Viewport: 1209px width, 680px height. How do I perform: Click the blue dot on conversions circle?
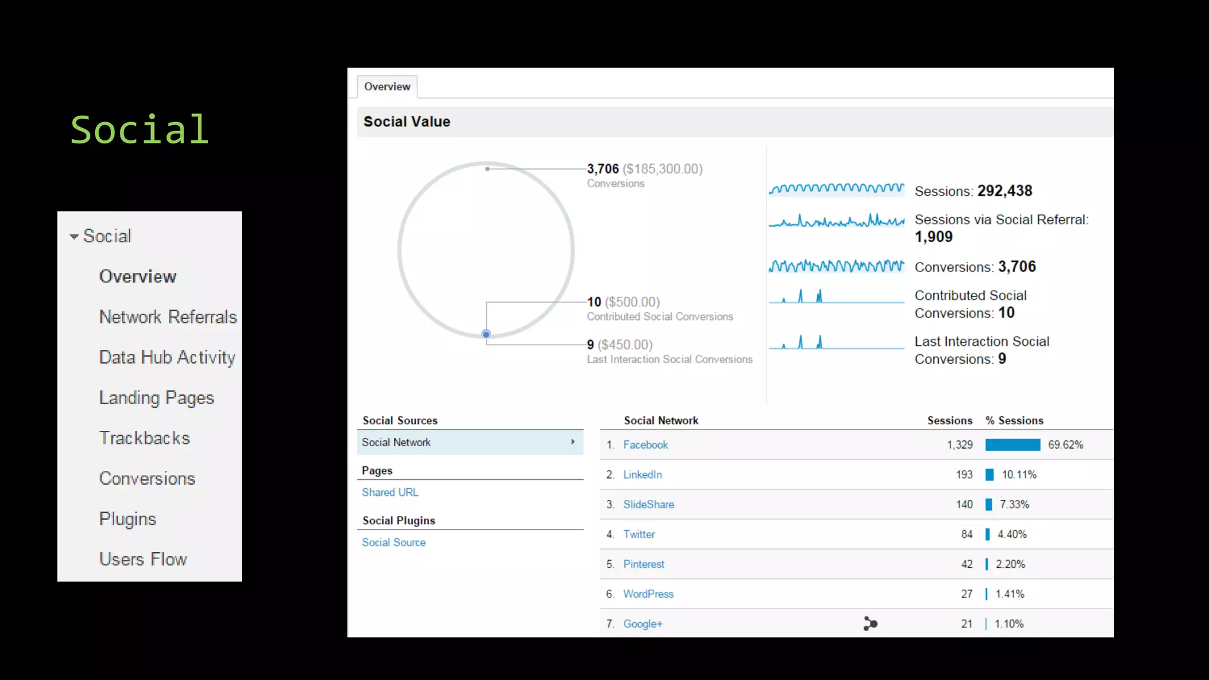(x=486, y=334)
